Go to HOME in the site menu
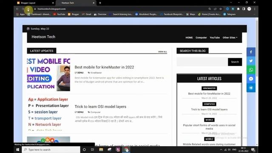272x153 pixels. (189, 38)
